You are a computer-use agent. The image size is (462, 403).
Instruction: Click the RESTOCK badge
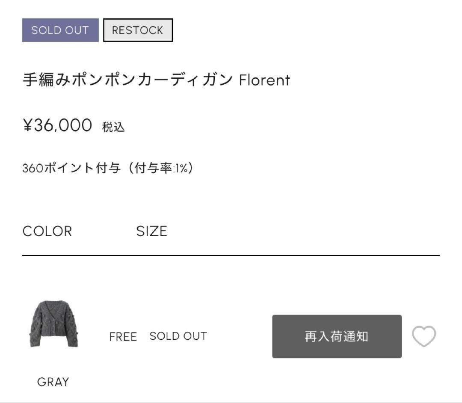[x=138, y=30]
